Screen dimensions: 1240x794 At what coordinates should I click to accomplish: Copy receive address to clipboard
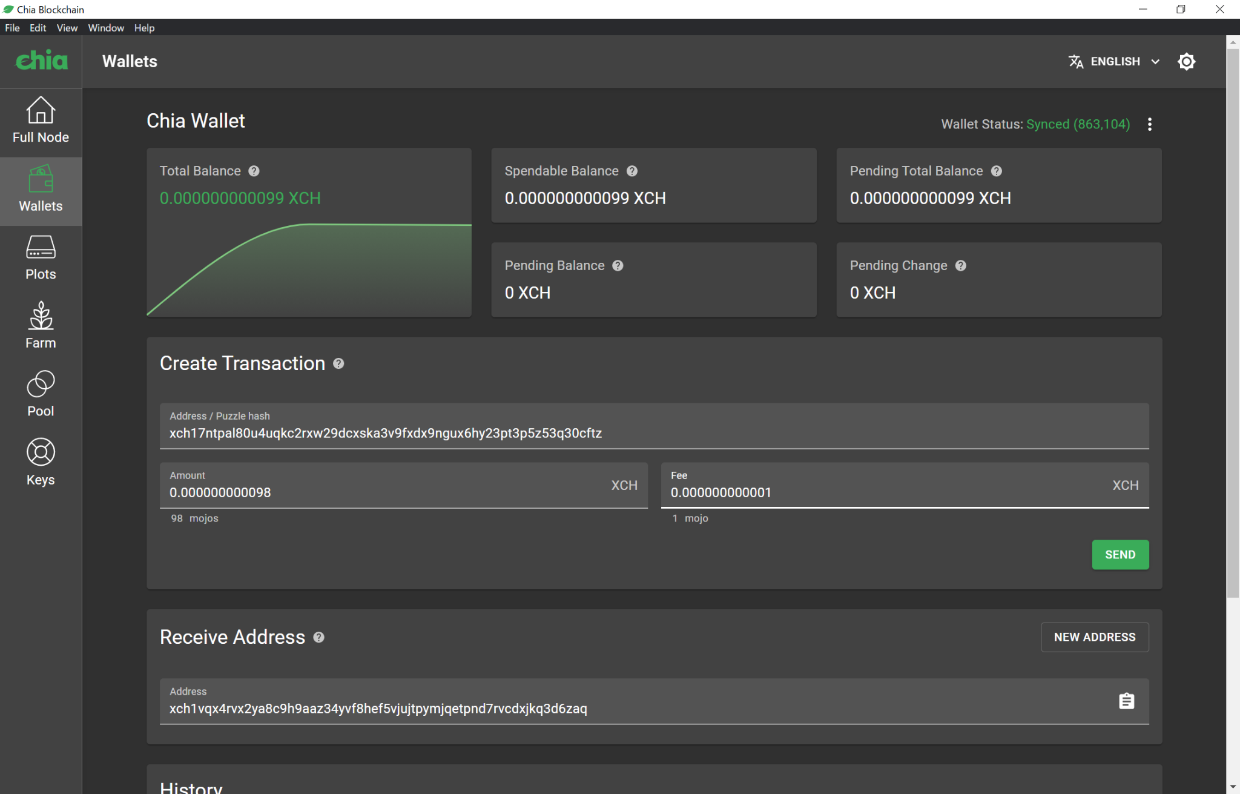pos(1126,701)
